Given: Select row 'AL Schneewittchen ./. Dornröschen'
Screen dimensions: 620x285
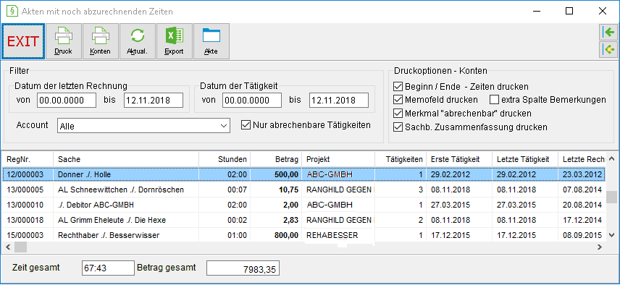Looking at the screenshot, I should (303, 190).
